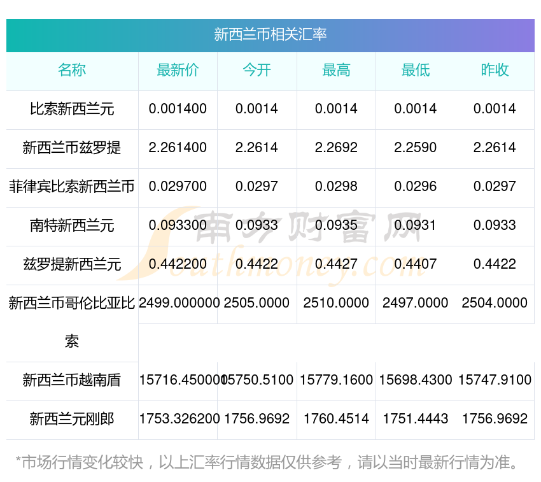Select latest price 15716.450000
This screenshot has width=541, height=482.
[x=182, y=380]
